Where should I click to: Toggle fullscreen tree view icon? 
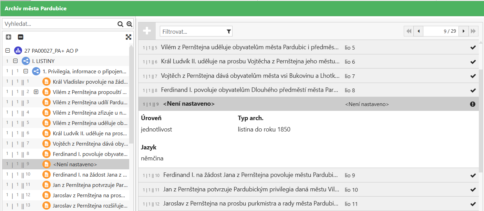click(x=128, y=37)
